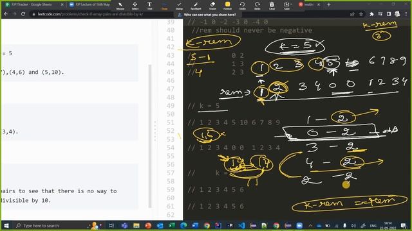The width and height of the screenshot is (412, 231).
Task: Click code line number 49
Action: tap(170, 106)
